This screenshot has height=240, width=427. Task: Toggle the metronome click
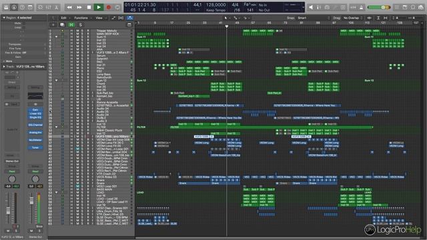click(362, 7)
